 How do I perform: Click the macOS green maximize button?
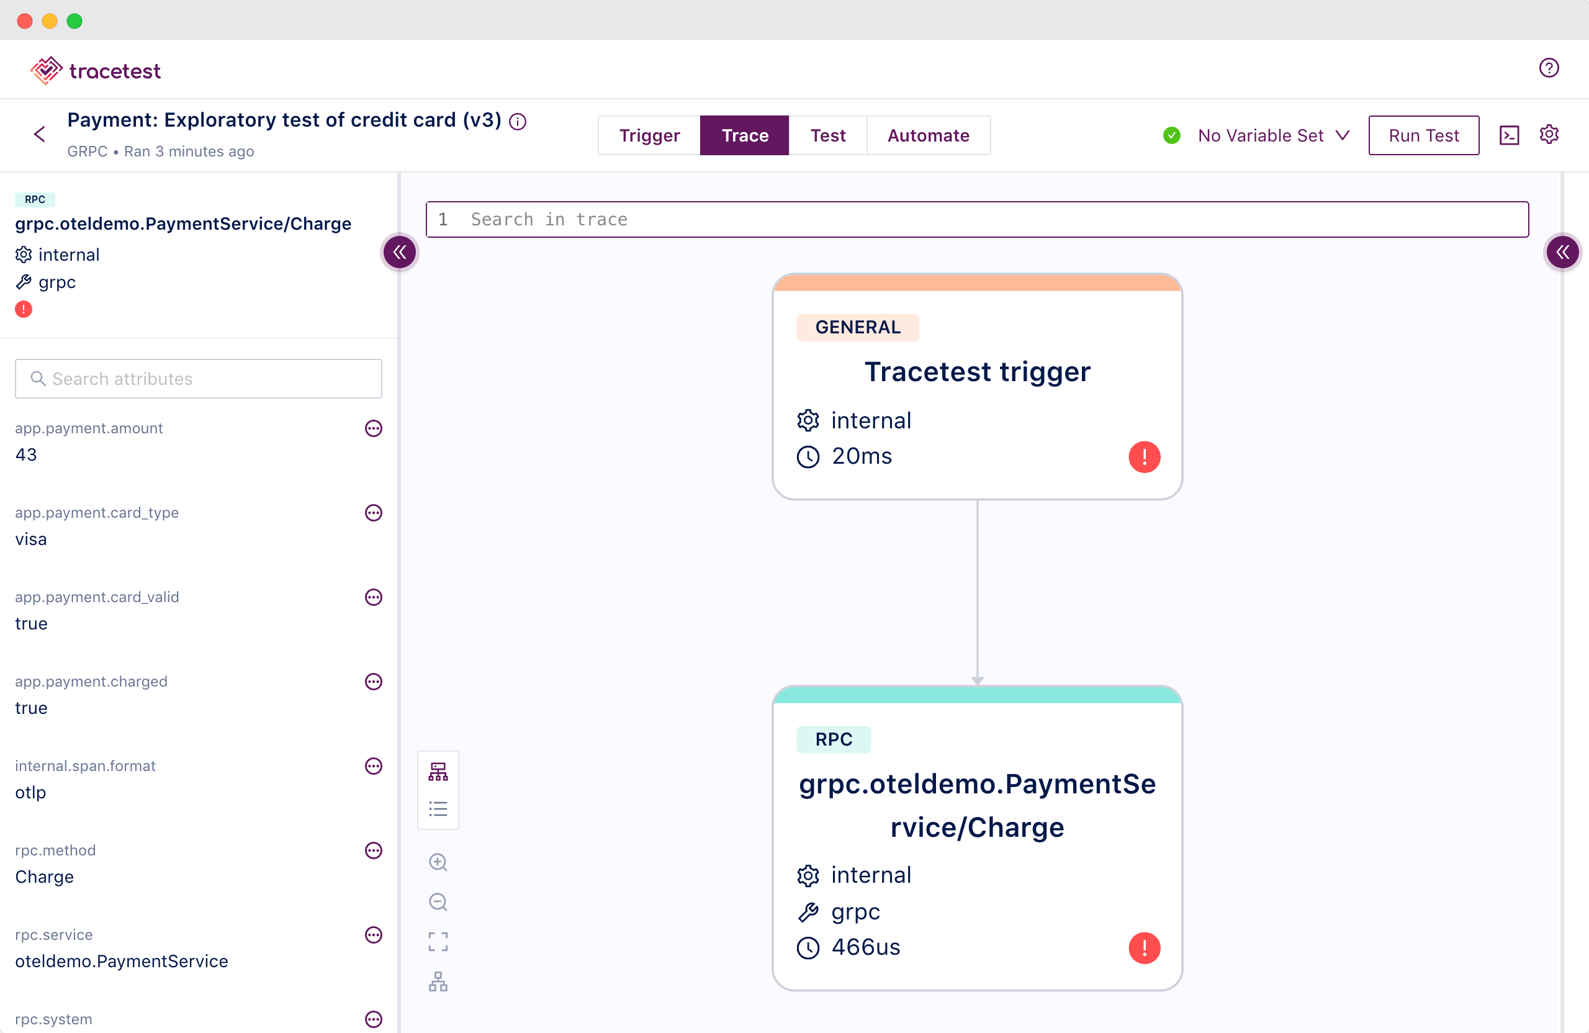(74, 20)
